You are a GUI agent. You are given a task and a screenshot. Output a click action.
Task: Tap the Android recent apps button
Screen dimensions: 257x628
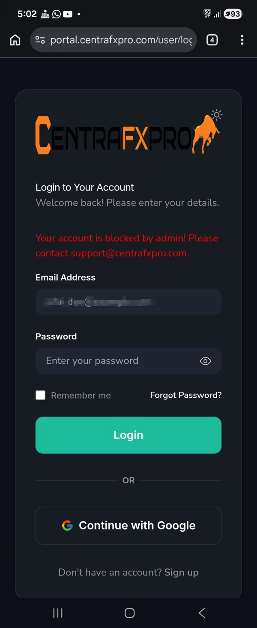click(x=57, y=613)
